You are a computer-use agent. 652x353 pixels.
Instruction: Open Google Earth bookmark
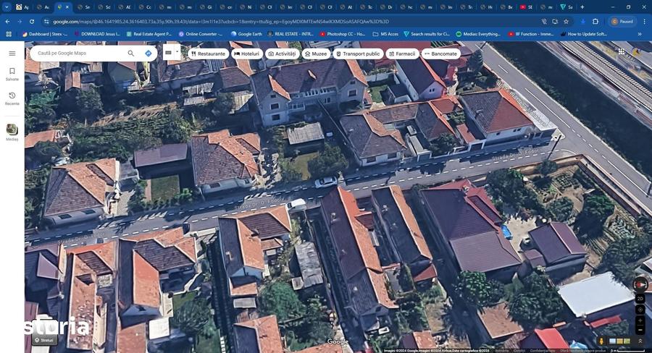coord(246,34)
